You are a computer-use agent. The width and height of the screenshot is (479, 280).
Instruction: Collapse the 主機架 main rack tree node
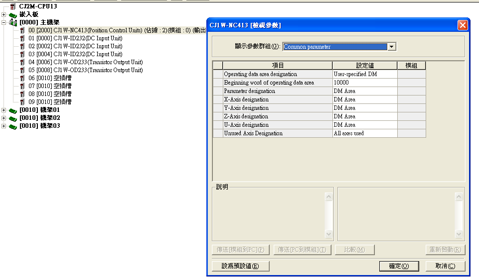4,22
